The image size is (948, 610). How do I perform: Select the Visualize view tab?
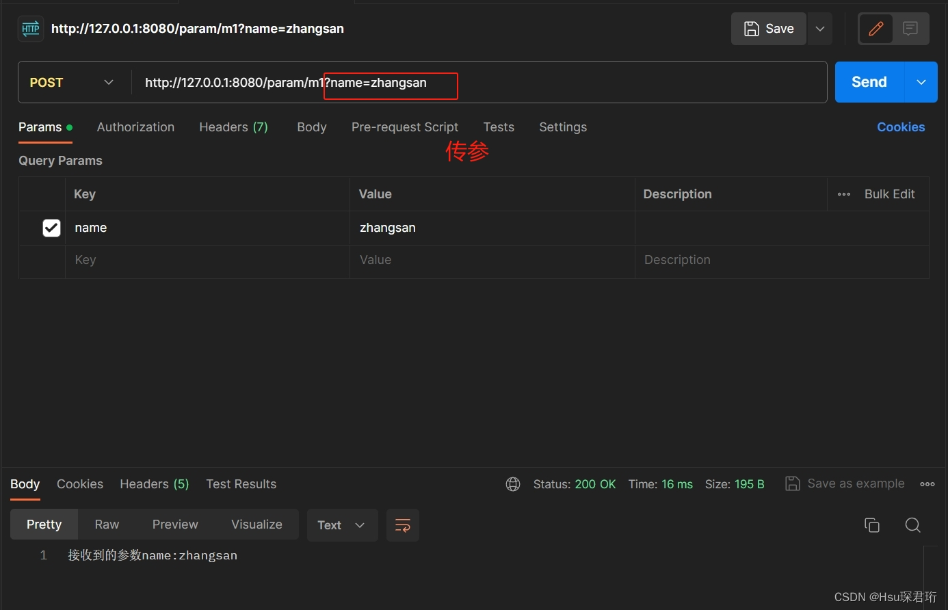pyautogui.click(x=256, y=525)
